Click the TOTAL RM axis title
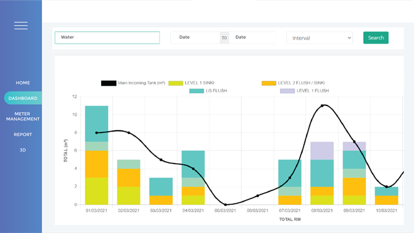Viewport: 414px width, 233px height. tap(290, 219)
